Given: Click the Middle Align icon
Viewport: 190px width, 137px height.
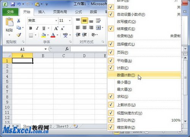Looking at the screenshot, I should click(84, 21).
